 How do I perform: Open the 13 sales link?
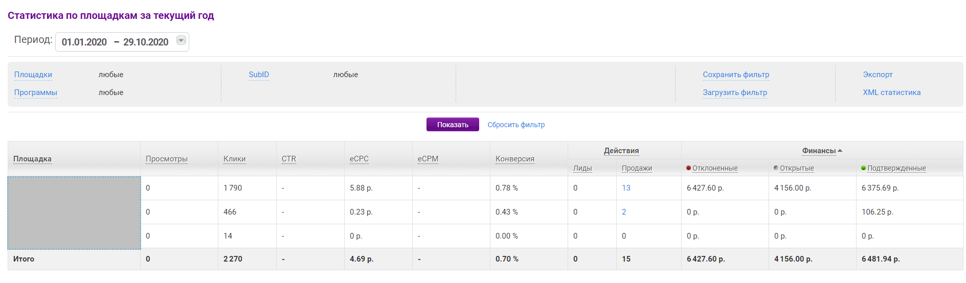click(626, 188)
